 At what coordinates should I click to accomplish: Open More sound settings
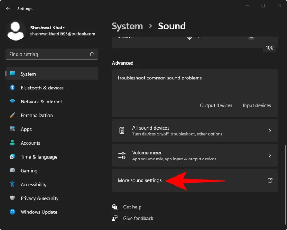(x=140, y=180)
